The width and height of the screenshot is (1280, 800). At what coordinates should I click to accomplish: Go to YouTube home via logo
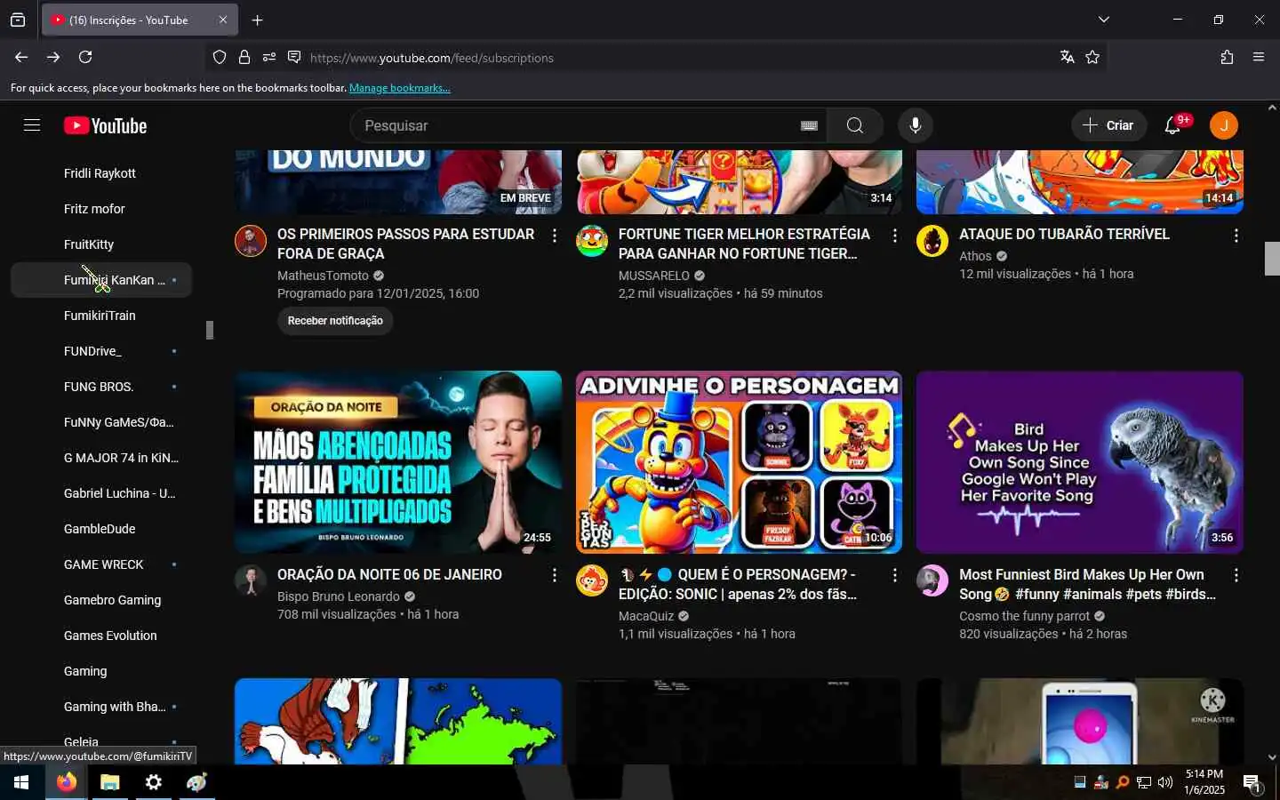pyautogui.click(x=105, y=125)
